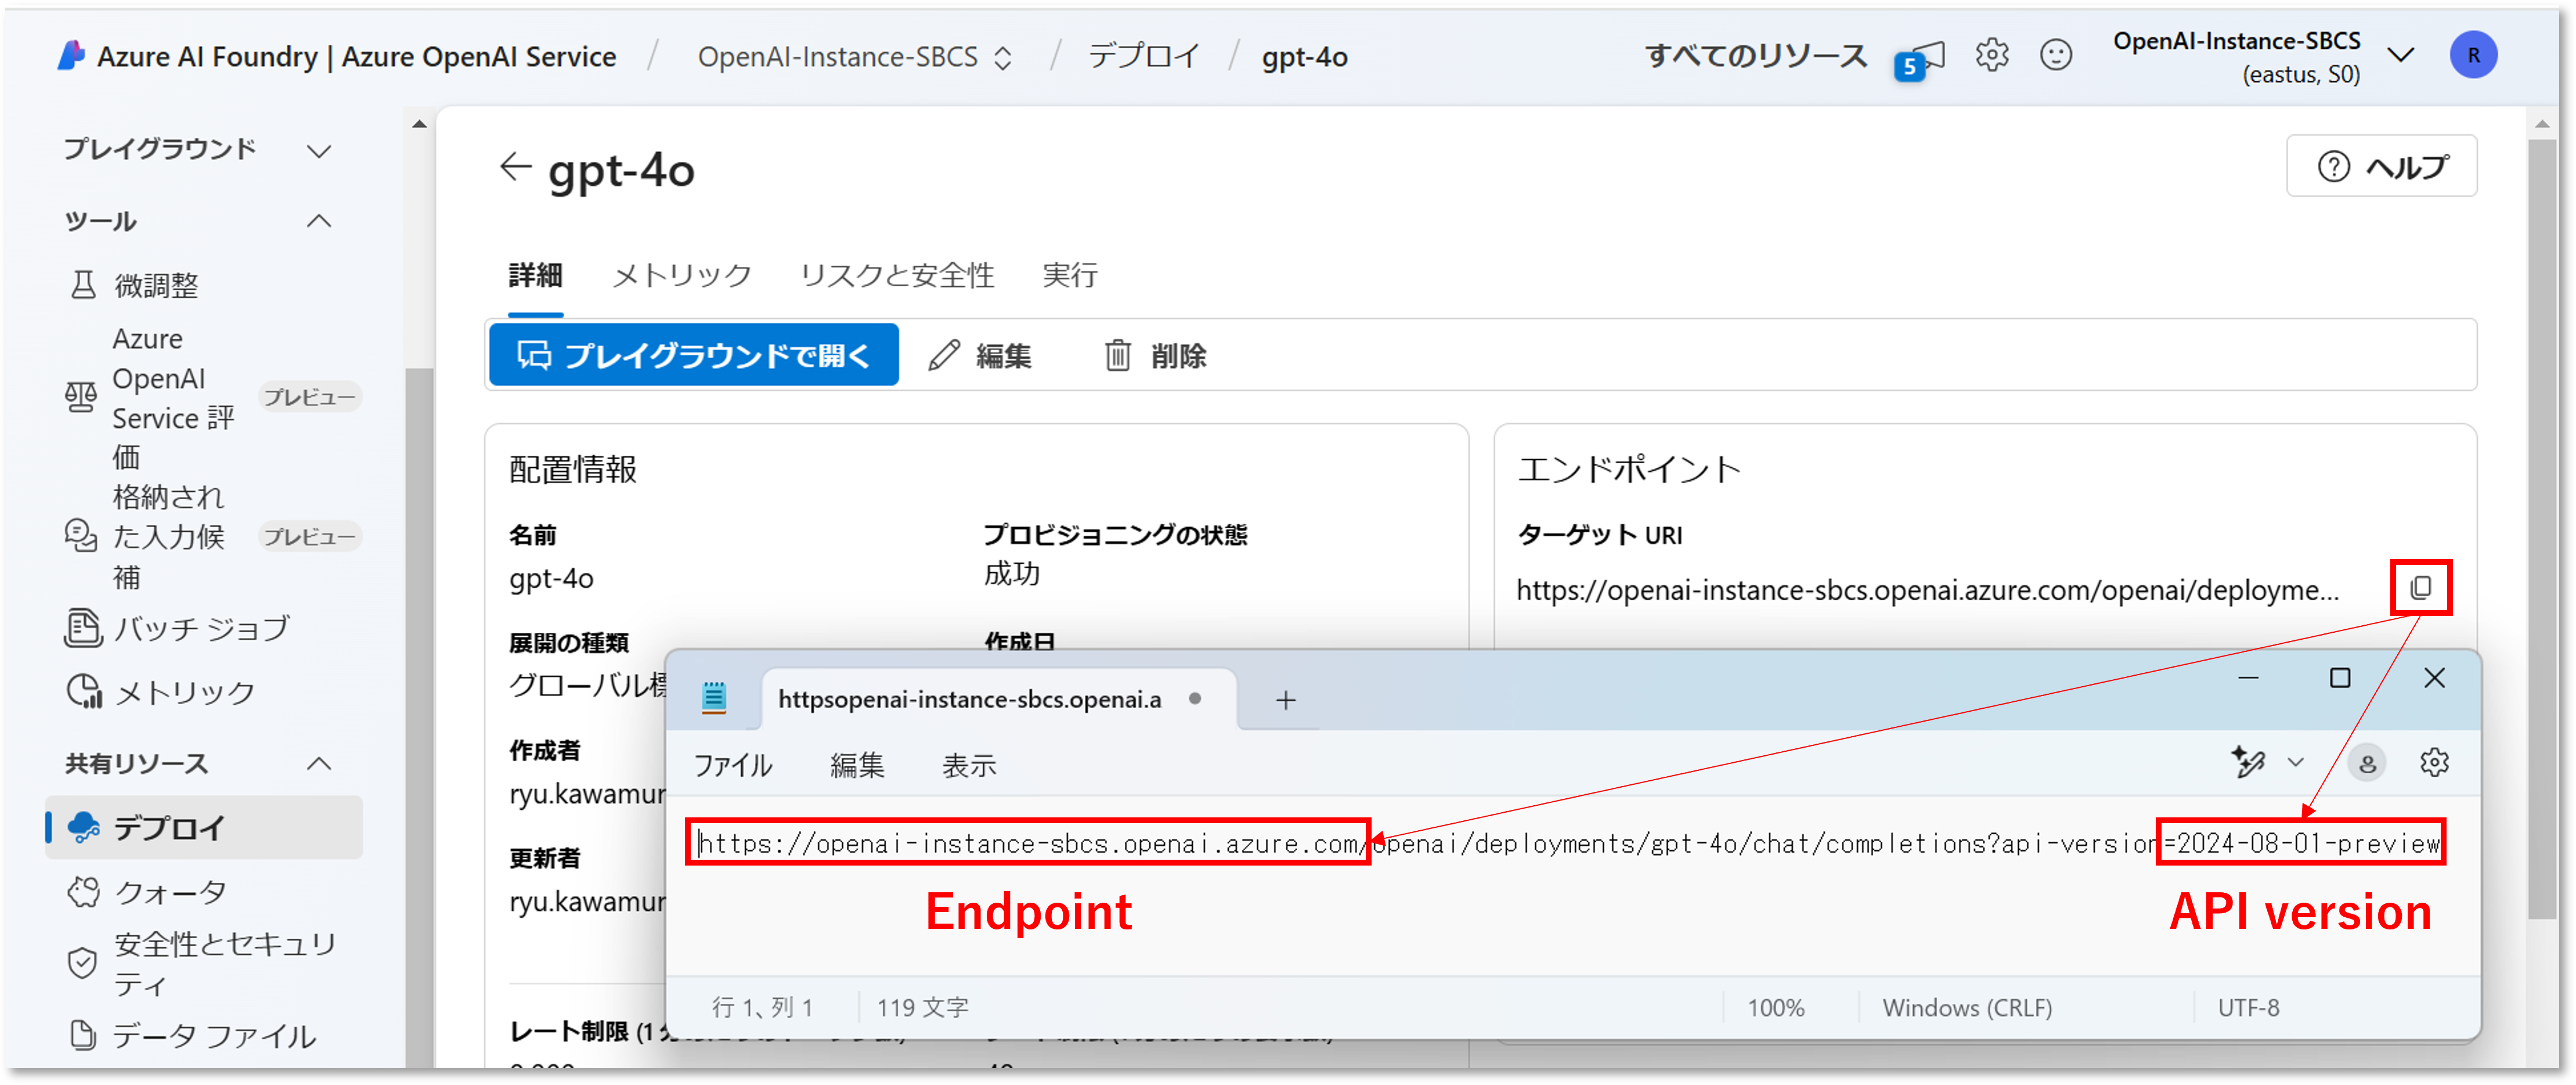Select デプロイ in the sidebar
The width and height of the screenshot is (2576, 1085).
[x=204, y=828]
